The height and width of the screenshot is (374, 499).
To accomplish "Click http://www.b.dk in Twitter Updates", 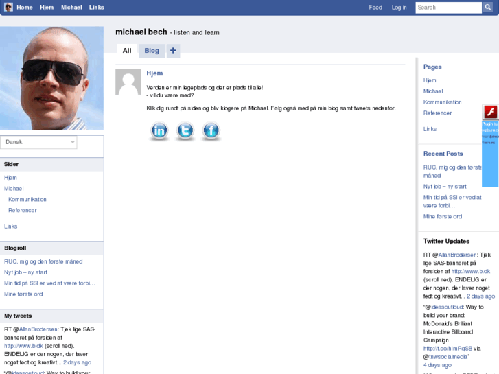I will [471, 271].
